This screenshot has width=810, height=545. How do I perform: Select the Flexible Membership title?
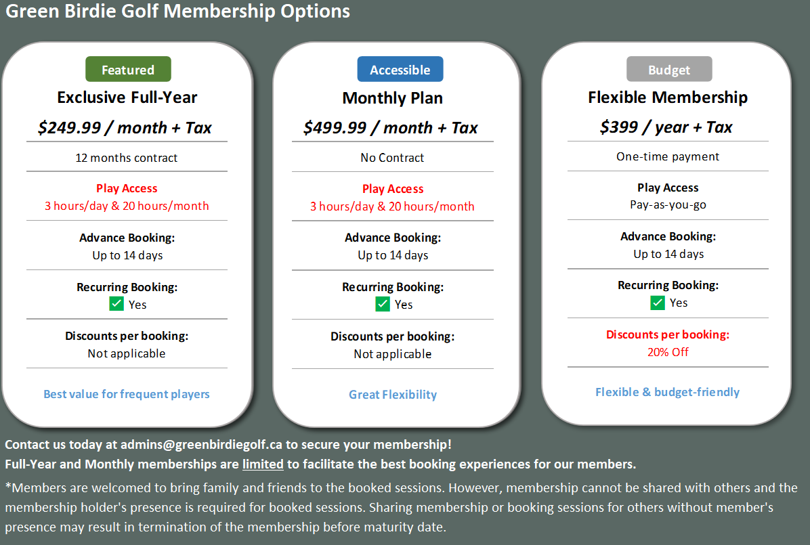coord(668,97)
